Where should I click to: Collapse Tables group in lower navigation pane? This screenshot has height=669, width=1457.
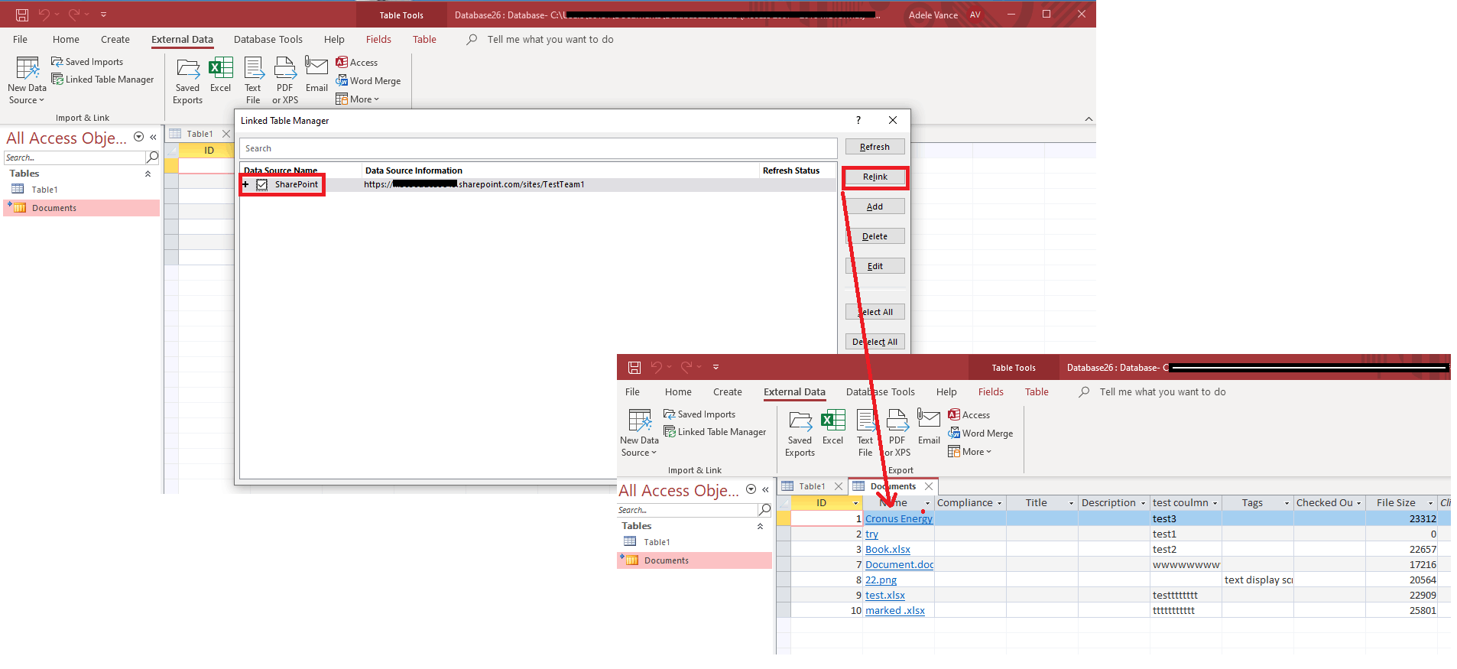click(x=761, y=526)
